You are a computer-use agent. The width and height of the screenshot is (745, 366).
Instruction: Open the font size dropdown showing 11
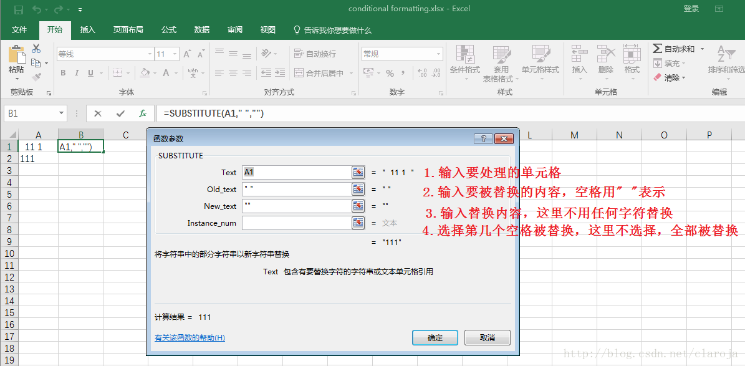175,54
